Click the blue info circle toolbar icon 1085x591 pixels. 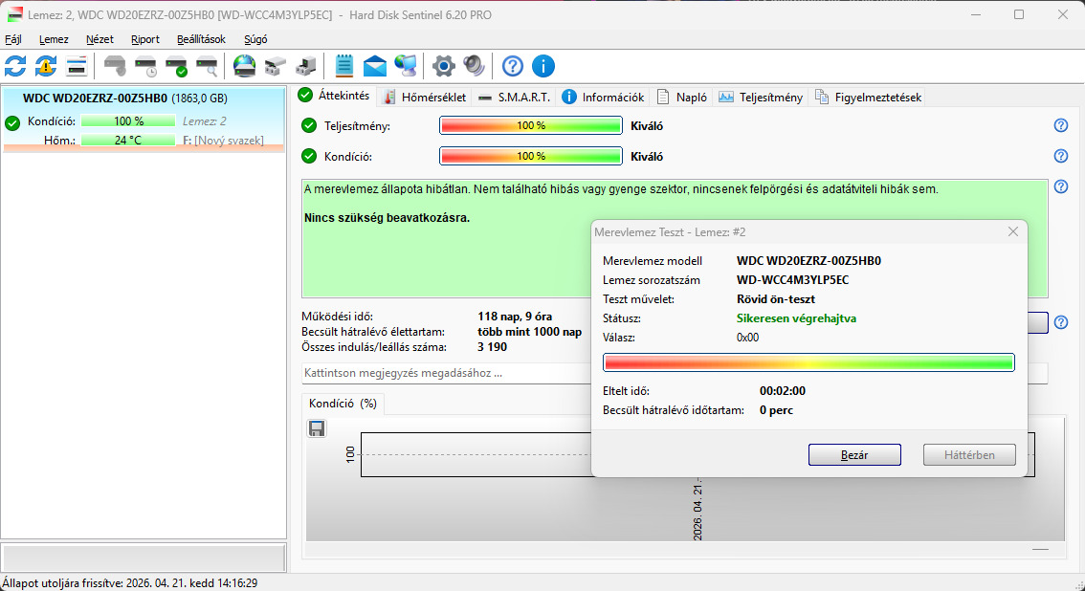click(543, 66)
